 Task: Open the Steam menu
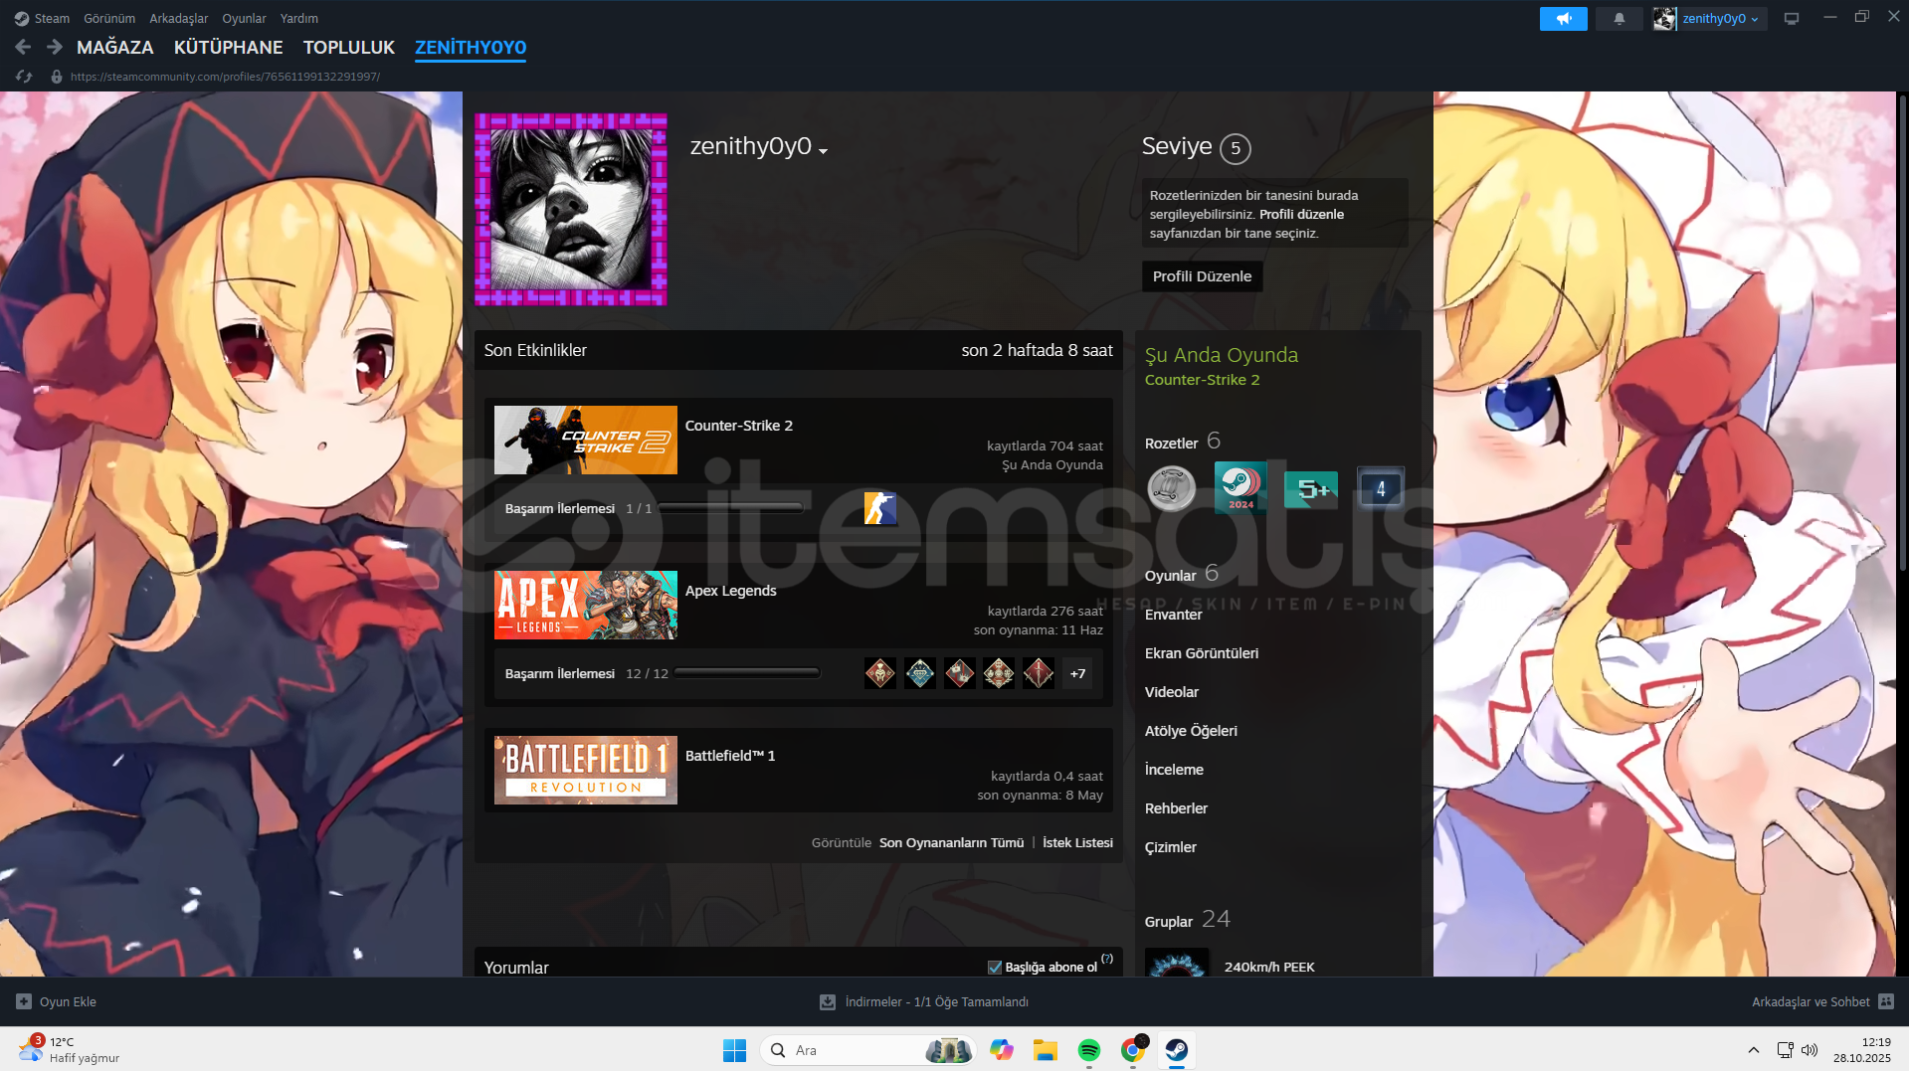click(52, 19)
